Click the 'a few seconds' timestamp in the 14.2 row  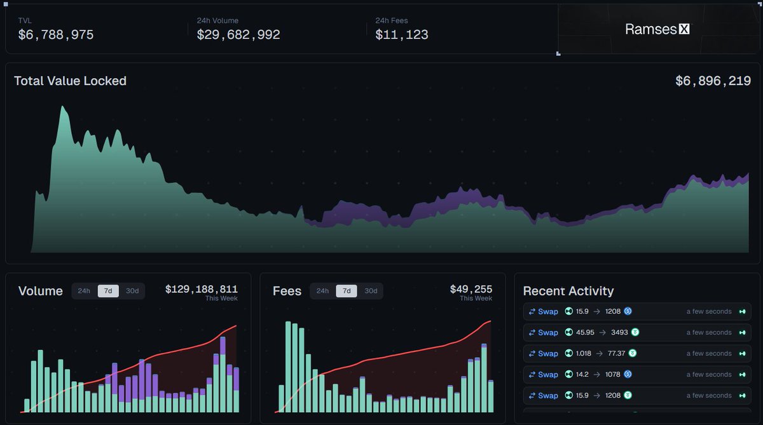click(x=709, y=374)
